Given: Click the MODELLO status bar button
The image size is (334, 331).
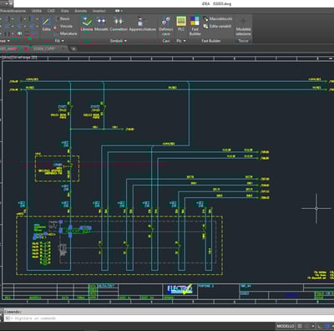Looking at the screenshot, I should click(x=285, y=326).
